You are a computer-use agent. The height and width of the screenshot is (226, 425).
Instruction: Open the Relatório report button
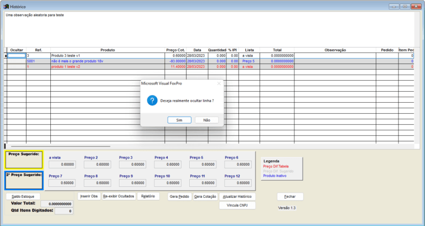pyautogui.click(x=148, y=196)
